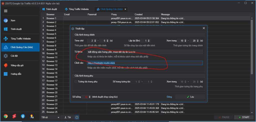The width and height of the screenshot is (256, 122).
Task: Click the Tăng Traffic Website sidebar icon
Action: [x=6, y=39]
